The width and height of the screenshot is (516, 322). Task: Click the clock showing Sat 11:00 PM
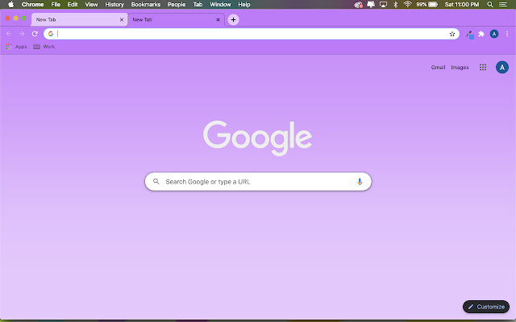pos(462,5)
